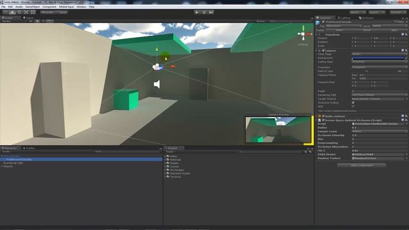Open the Layer dropdown in Inspector
The image size is (409, 230).
coord(389,26)
